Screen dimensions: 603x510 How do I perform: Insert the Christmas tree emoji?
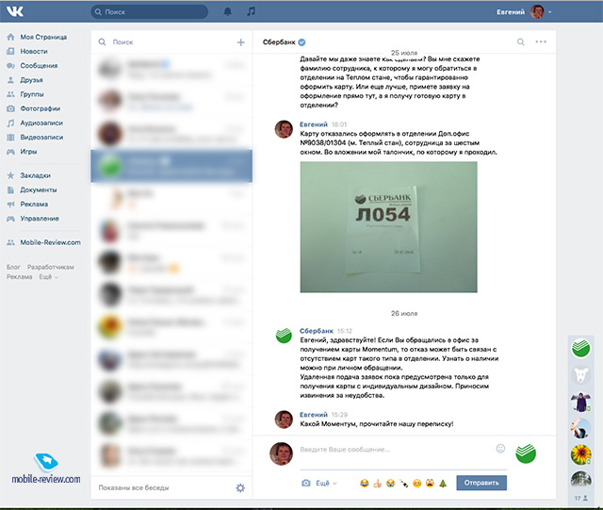(x=443, y=484)
